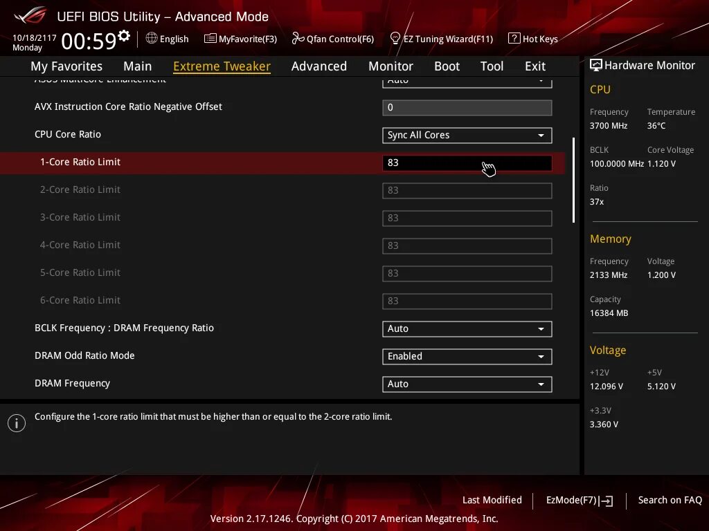
Task: Click +3.3V reading 3.360 V
Action: pyautogui.click(x=604, y=425)
